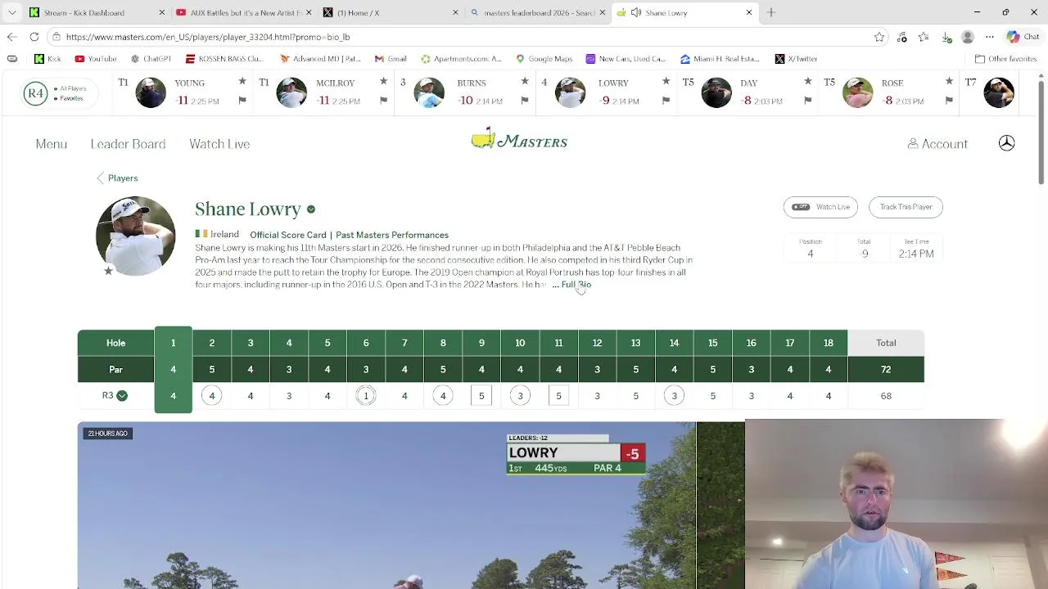Screen dimensions: 1048x589
Task: Open the round selector R4 circle
Action: [35, 93]
